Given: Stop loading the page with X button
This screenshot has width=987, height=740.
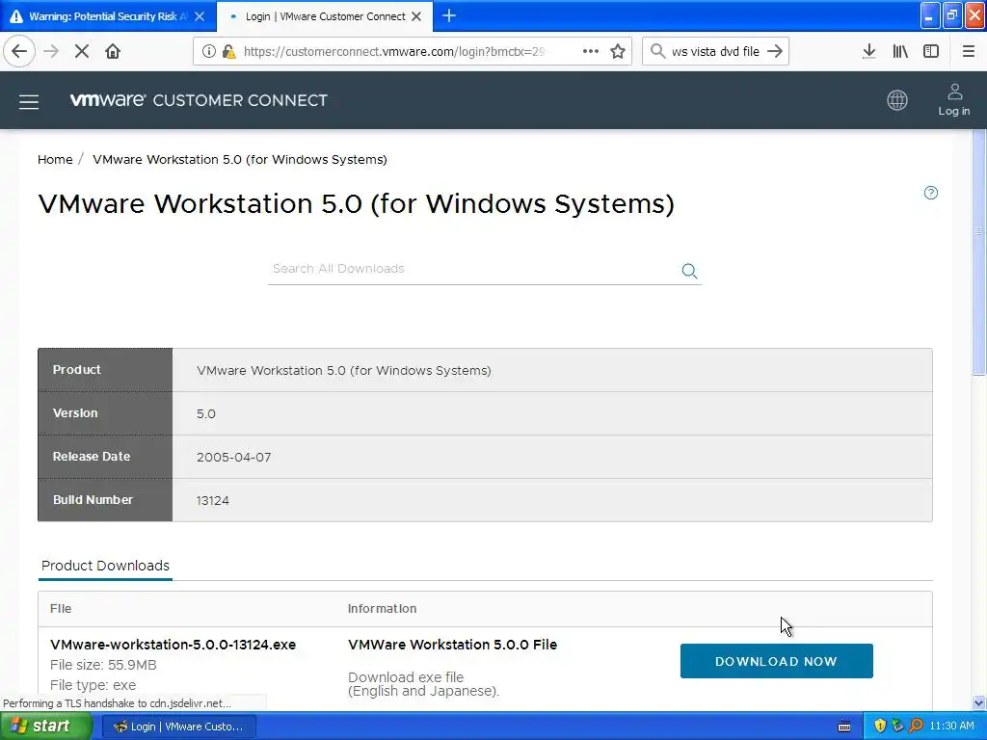Looking at the screenshot, I should coord(82,51).
